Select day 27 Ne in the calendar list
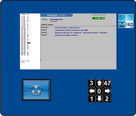The height and width of the screenshot is (116, 136). 26,51
